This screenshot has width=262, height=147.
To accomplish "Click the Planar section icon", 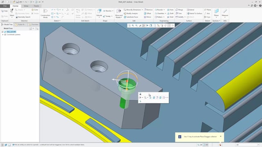I will (x=217, y=11).
